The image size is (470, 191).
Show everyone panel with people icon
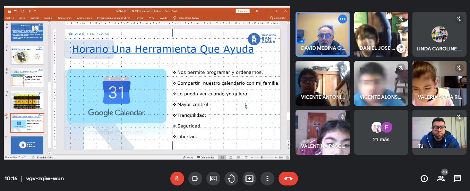441,179
